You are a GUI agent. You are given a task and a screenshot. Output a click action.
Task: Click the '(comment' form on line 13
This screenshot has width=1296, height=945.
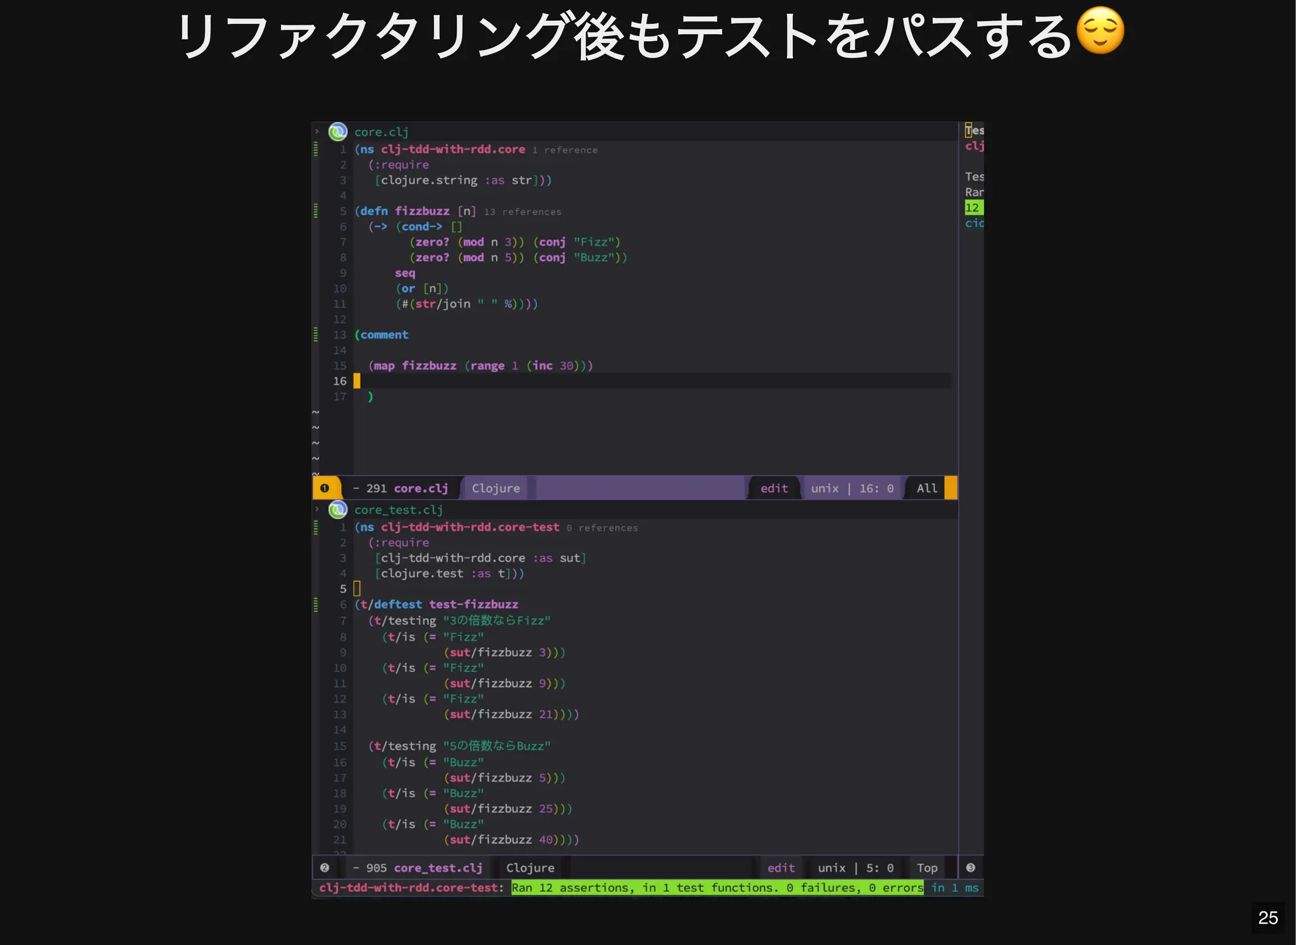382,335
